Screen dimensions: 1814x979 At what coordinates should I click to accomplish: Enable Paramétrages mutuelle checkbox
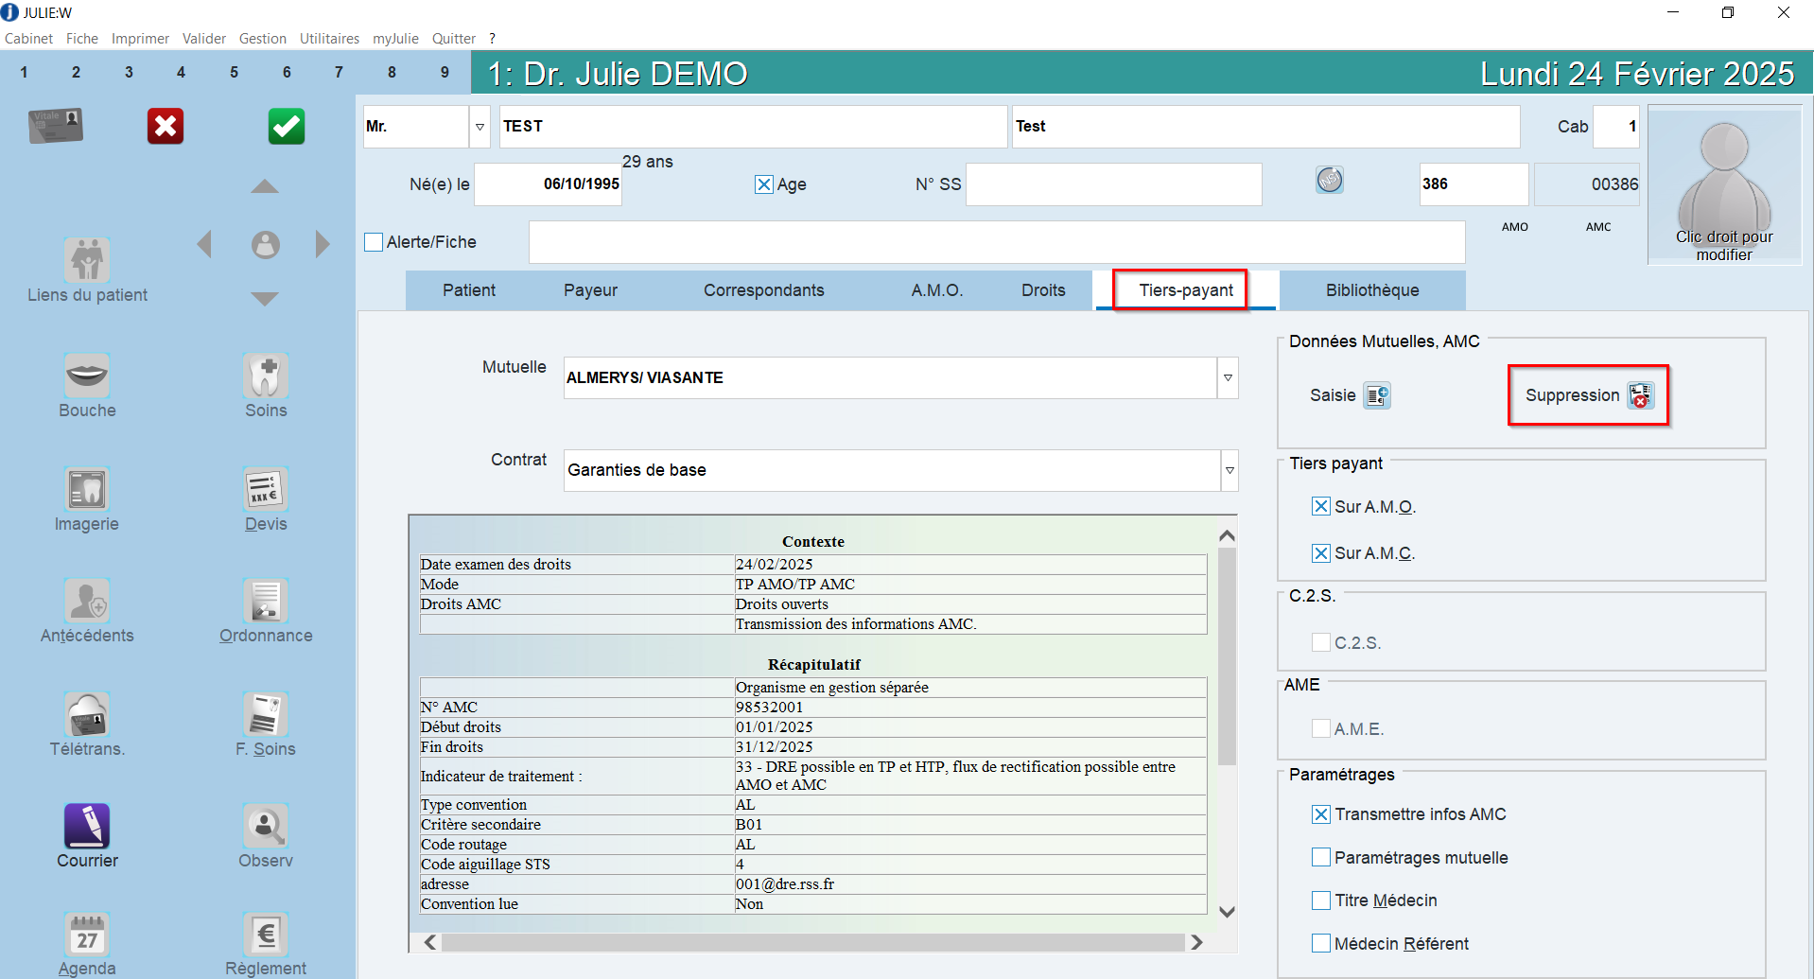1321,858
